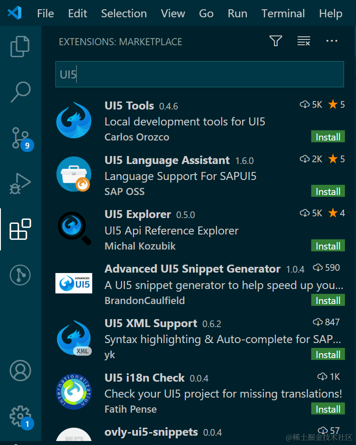Open the UI5 Tools extension title

click(x=129, y=105)
